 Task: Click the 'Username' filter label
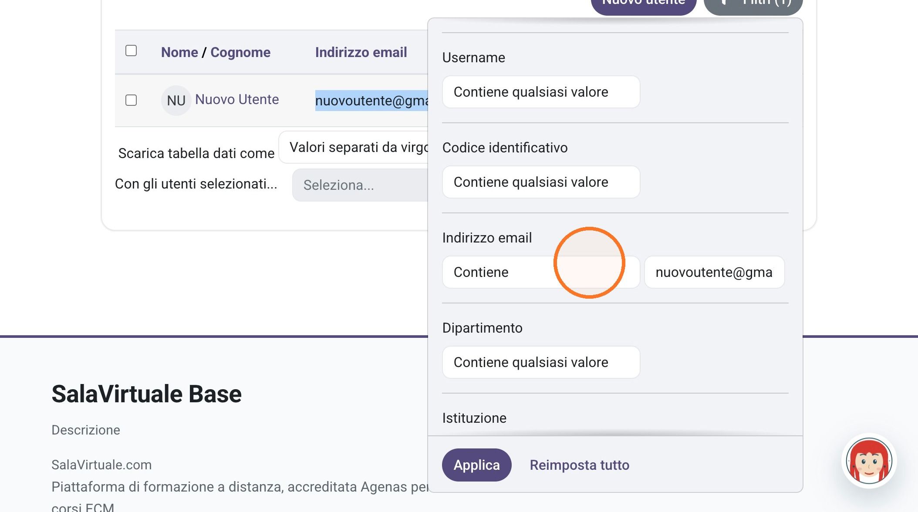click(473, 57)
